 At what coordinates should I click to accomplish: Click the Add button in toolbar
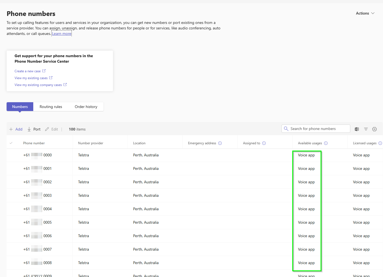[16, 129]
